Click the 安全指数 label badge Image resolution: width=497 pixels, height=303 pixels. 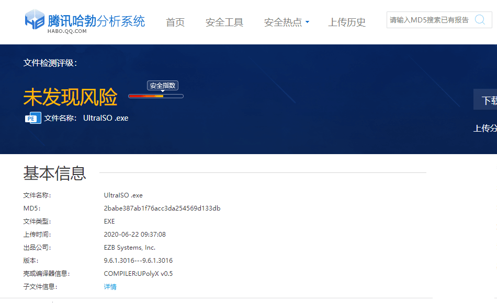tap(163, 86)
